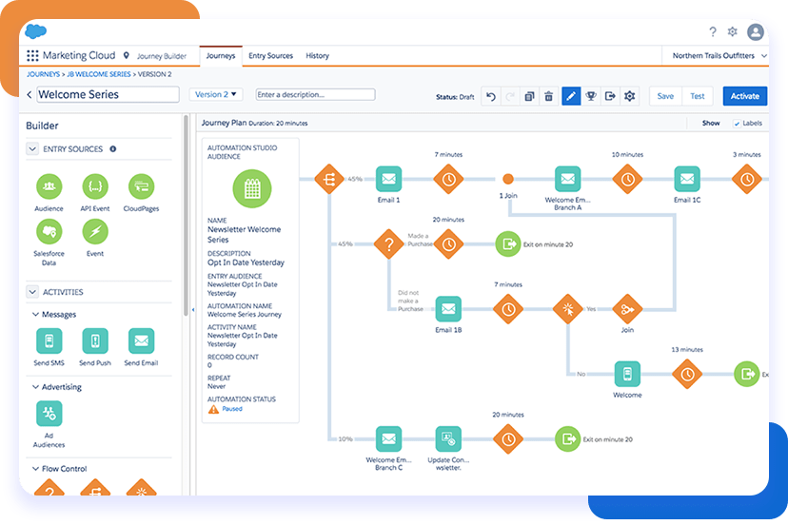Collapse the Entry Sources section

[32, 148]
